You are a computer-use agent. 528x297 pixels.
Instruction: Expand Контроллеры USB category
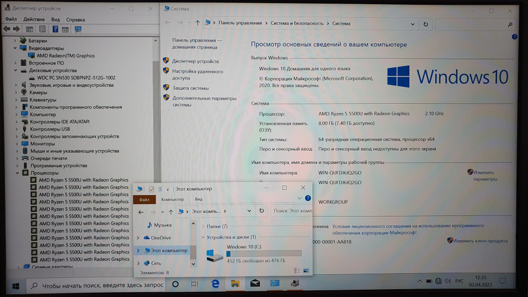click(16, 129)
